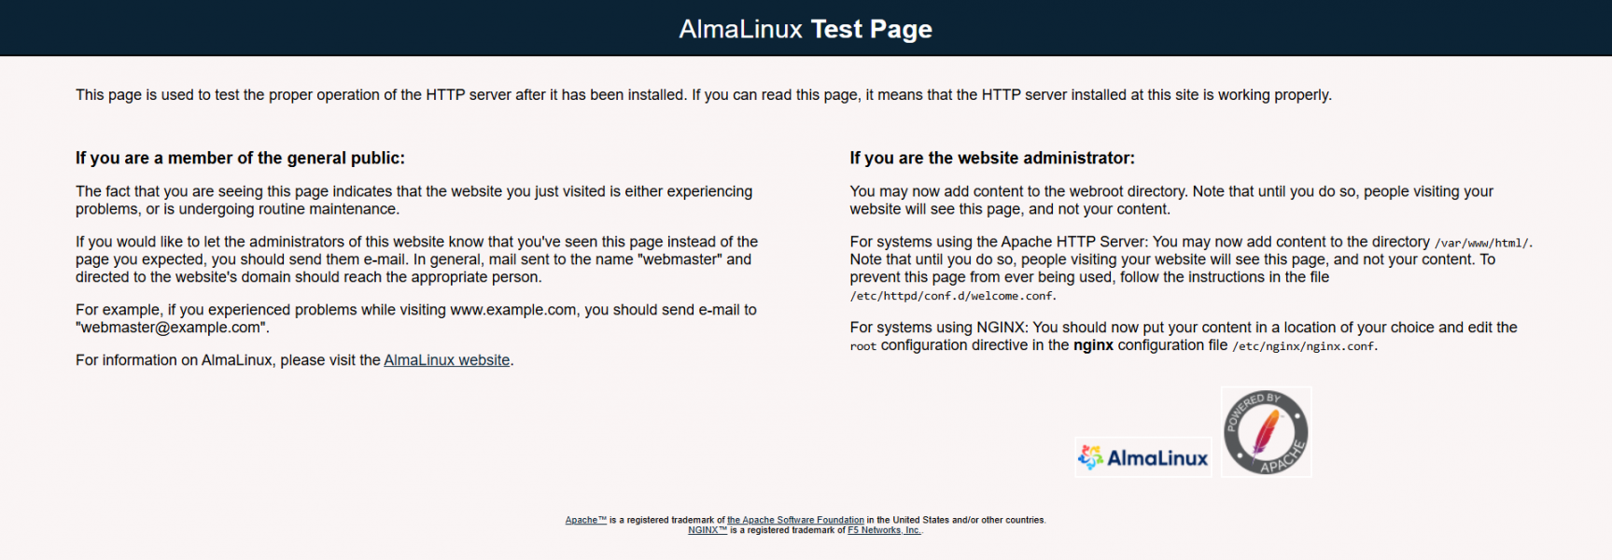Open the AlmaLinux website link
The height and width of the screenshot is (560, 1612).
coord(446,360)
